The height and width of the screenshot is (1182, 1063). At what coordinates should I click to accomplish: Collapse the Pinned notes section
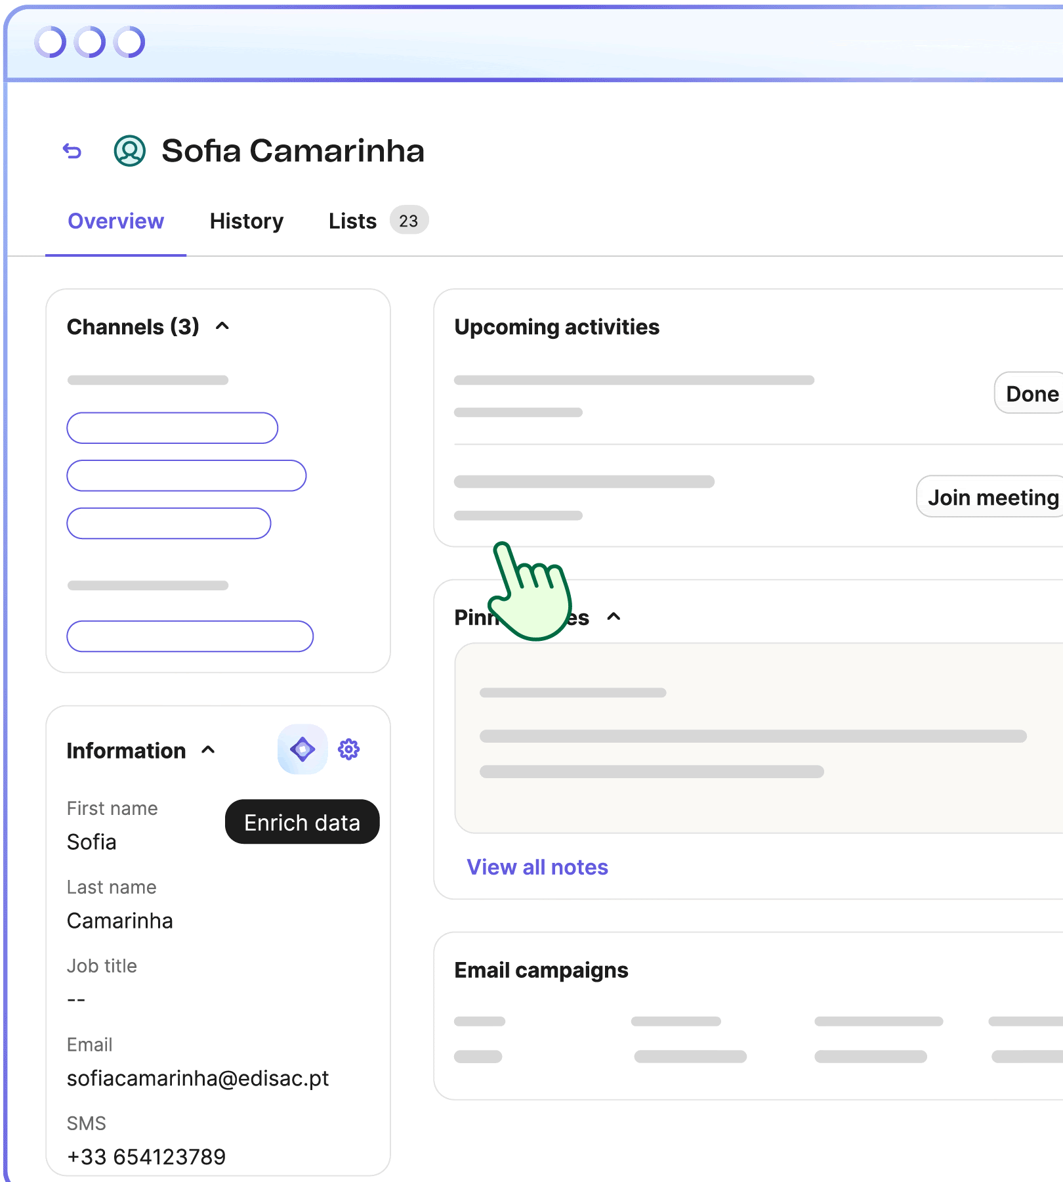(614, 617)
